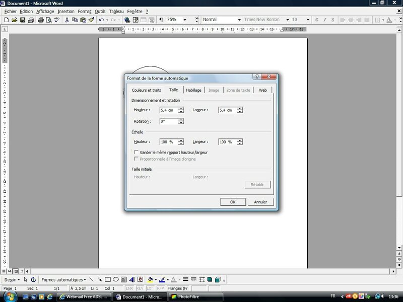Open the Normal style dropdown

[x=239, y=20]
